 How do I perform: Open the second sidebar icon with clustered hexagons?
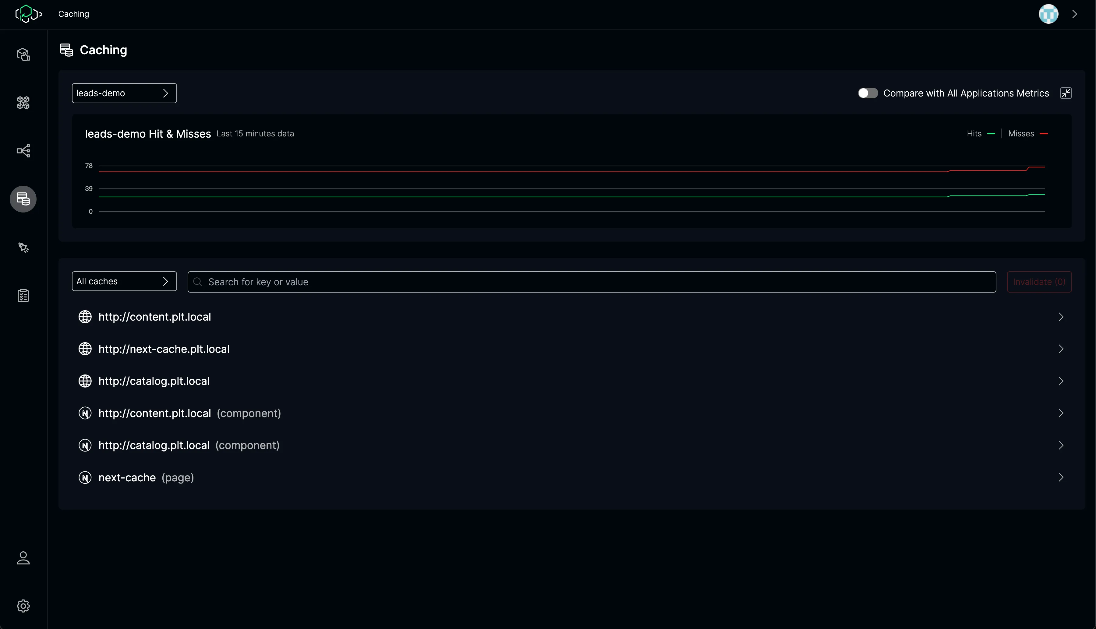point(23,103)
